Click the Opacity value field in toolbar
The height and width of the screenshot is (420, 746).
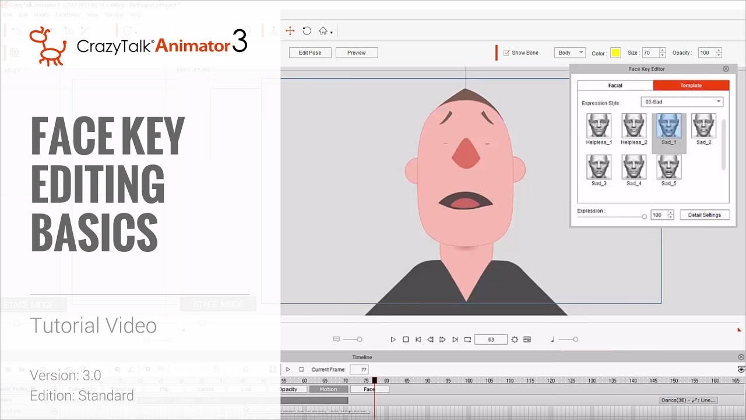(706, 52)
